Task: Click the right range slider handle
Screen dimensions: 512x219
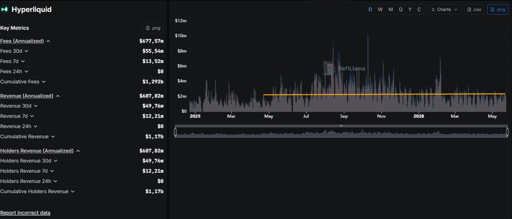Action: click(x=507, y=132)
